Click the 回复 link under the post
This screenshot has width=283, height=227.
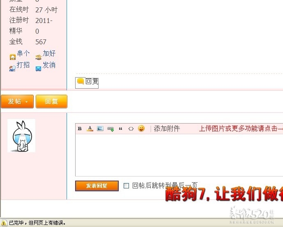(x=92, y=81)
